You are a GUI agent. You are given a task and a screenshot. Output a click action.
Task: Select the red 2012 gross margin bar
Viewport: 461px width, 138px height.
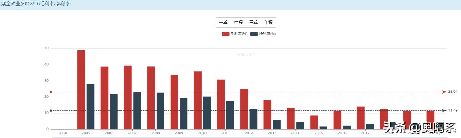pos(244,109)
